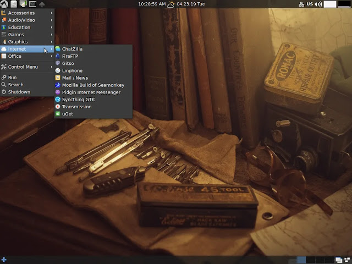Click the Shutdown power icon
This screenshot has height=264, width=352.
pos(4,92)
